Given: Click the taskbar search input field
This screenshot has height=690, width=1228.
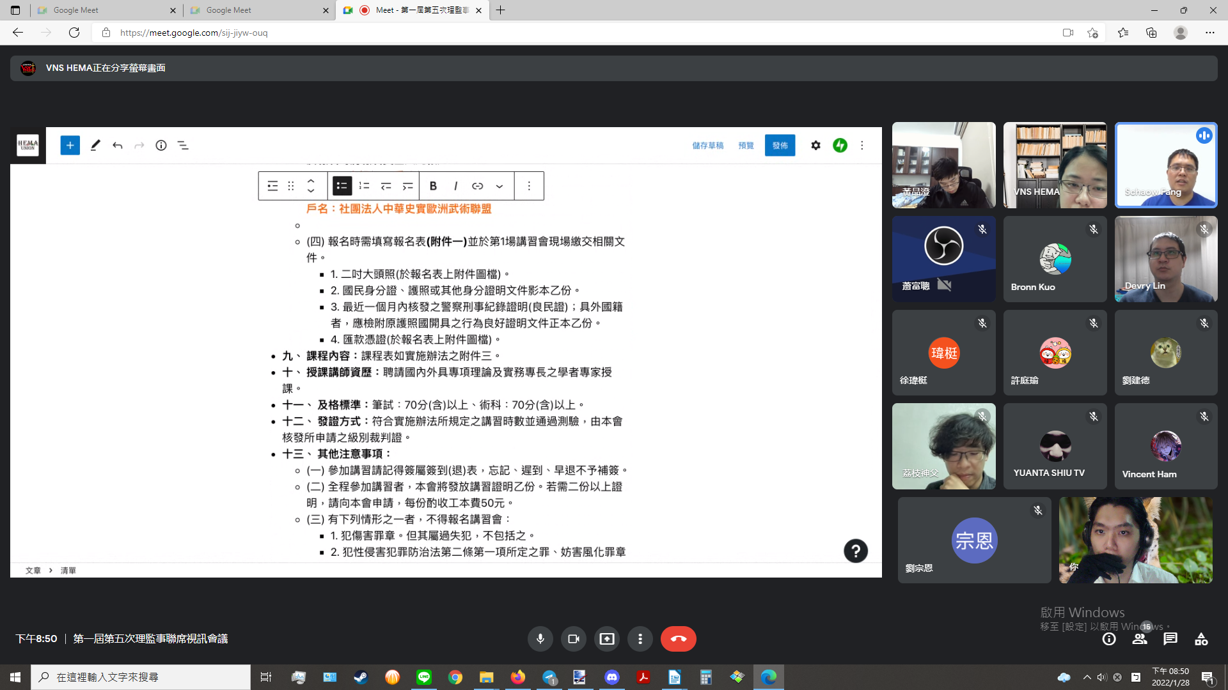Looking at the screenshot, I should [141, 677].
